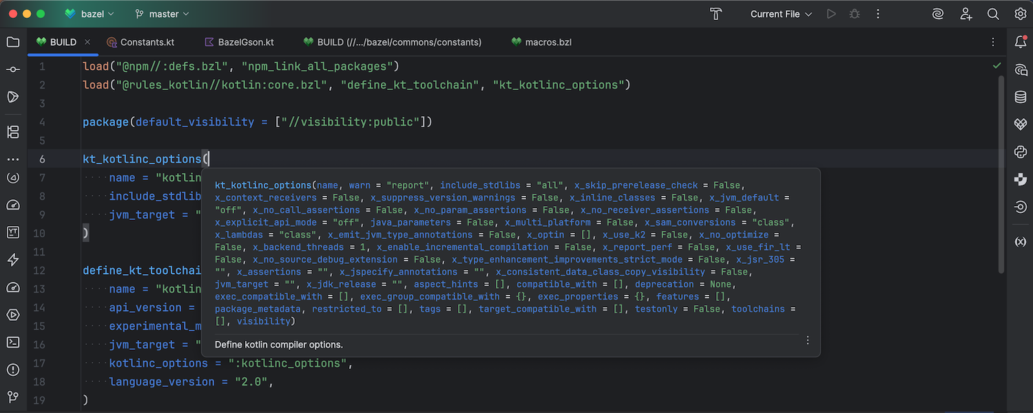Open editor tabs options kebab menu
Image resolution: width=1033 pixels, height=413 pixels.
993,42
